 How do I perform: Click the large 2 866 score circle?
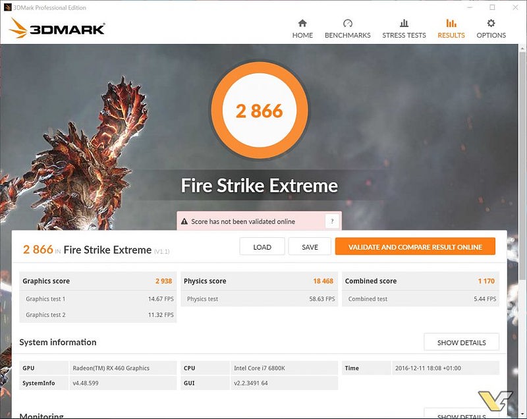(259, 111)
